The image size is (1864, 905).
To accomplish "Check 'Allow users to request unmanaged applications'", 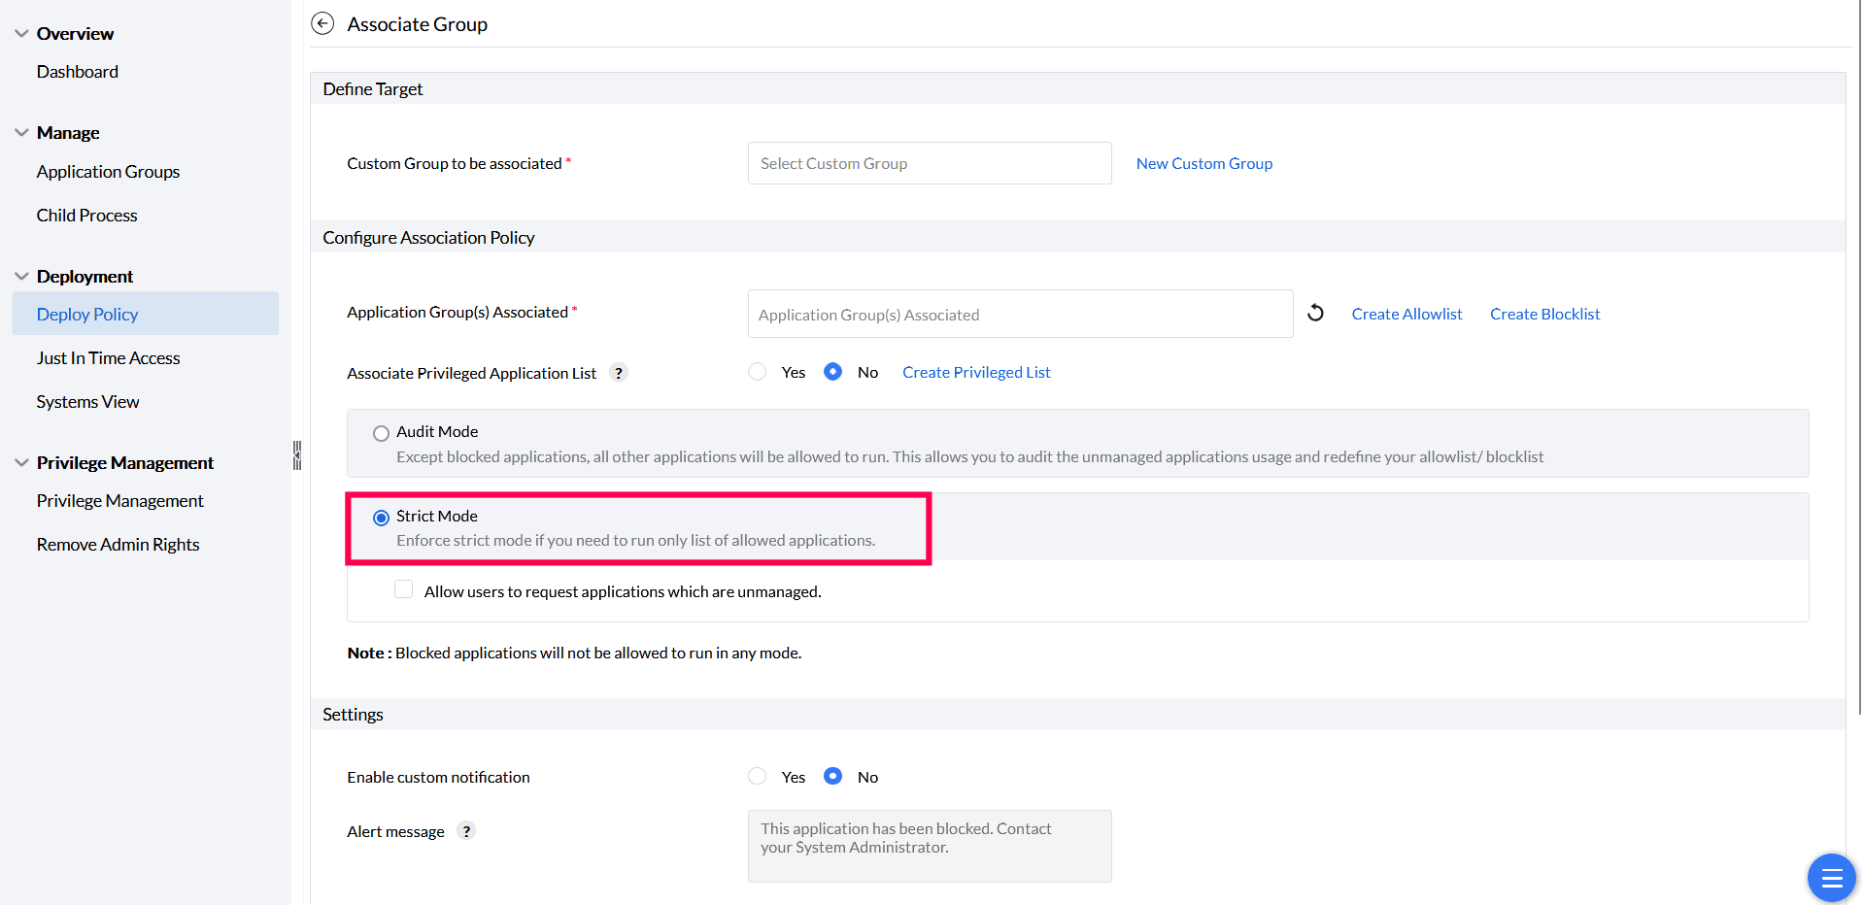I will 403,588.
